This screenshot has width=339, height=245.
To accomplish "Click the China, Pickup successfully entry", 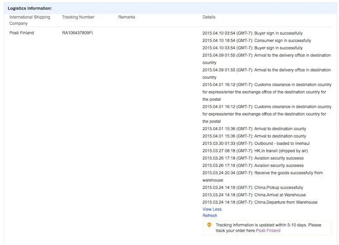I will point(253,188).
